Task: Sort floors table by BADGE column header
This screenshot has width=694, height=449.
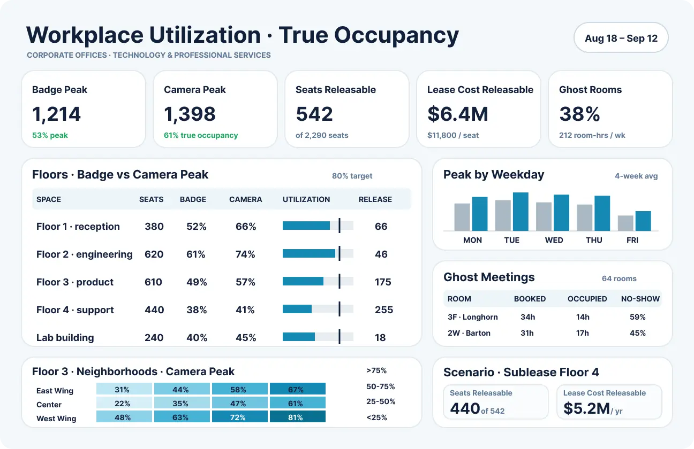Action: [x=193, y=199]
